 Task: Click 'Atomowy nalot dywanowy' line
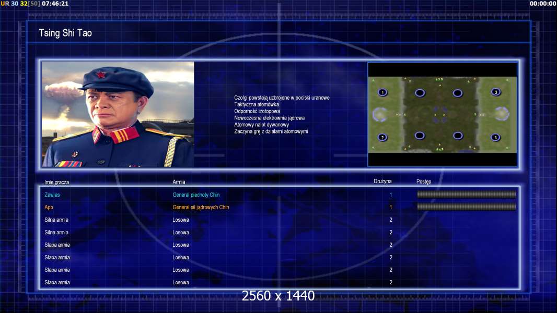[x=261, y=125]
